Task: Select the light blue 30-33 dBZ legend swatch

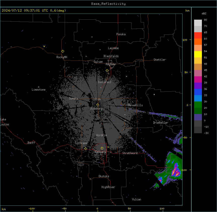Action: point(198,98)
